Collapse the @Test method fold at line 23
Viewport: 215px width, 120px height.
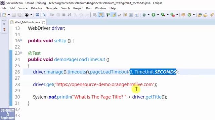pyautogui.click(x=21, y=53)
